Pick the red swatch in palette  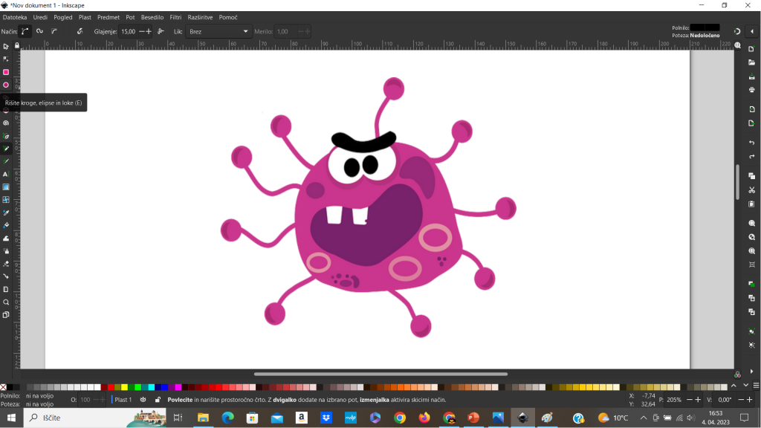click(111, 386)
